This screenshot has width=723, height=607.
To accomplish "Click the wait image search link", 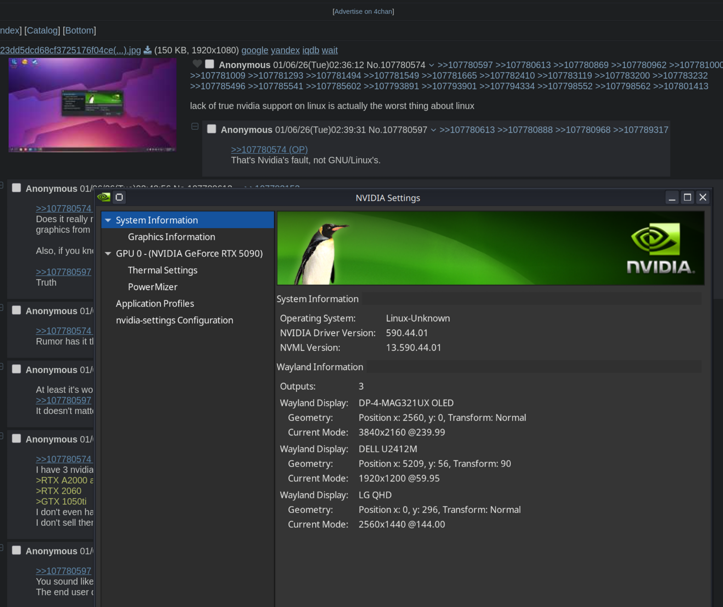I will (x=330, y=50).
